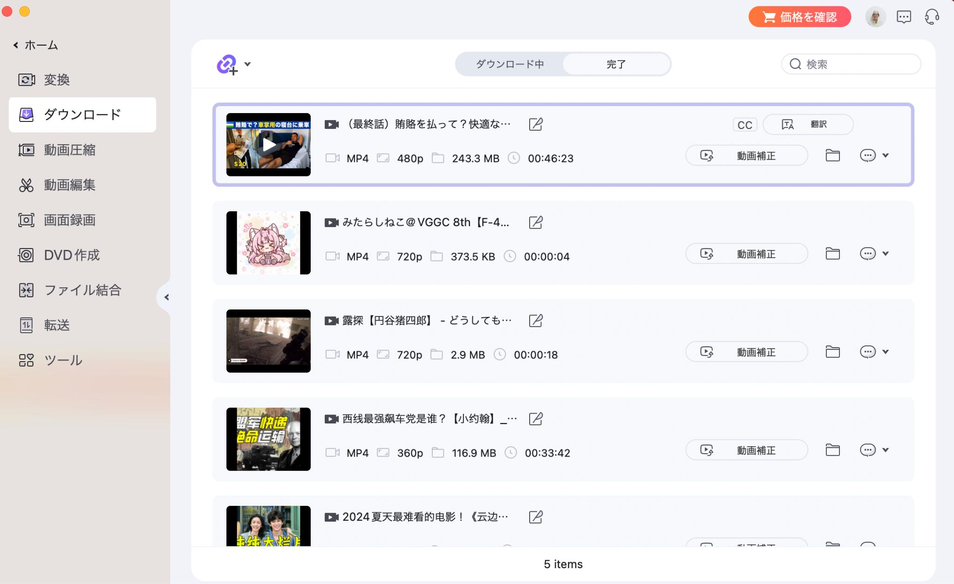Click 動画補正 for the 2.9 MB video
Viewport: 954px width, 584px height.
point(747,352)
